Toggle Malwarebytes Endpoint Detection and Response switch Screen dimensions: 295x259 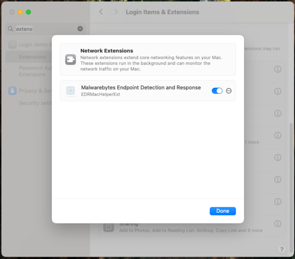click(217, 91)
